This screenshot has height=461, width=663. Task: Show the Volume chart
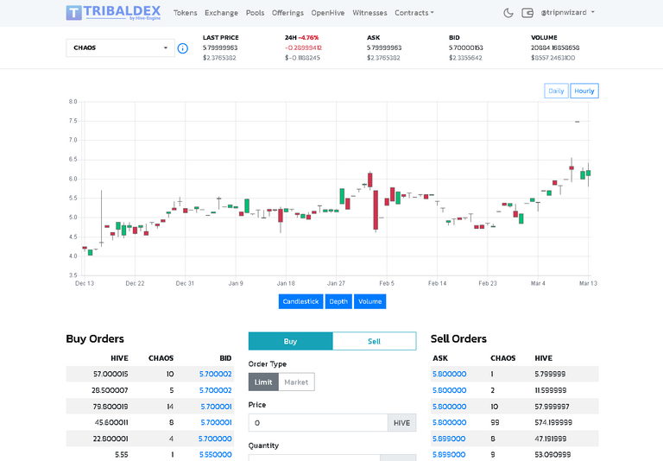coord(370,301)
